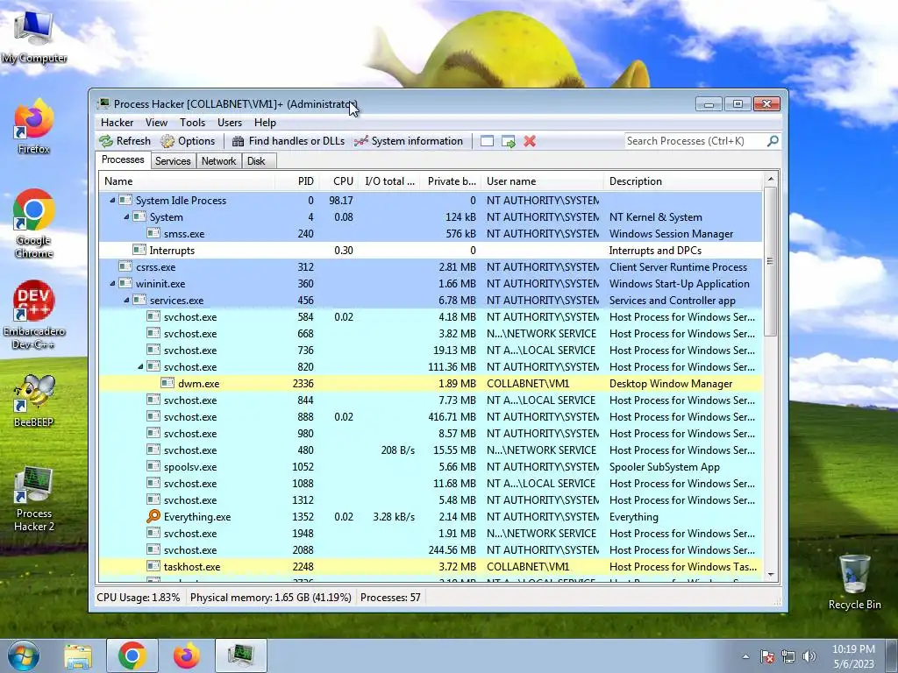This screenshot has width=898, height=673.
Task: Click the vertical scrollbar thumb
Action: point(771,261)
